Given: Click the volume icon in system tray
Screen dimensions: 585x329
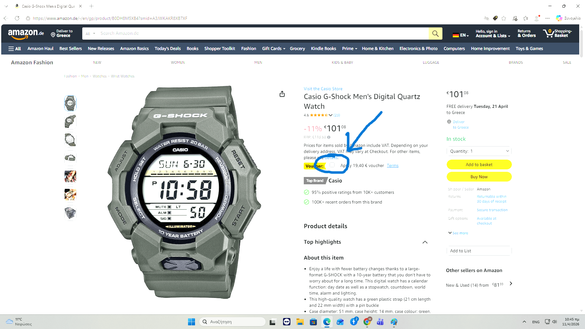Looking at the screenshot, I should pyautogui.click(x=555, y=322).
